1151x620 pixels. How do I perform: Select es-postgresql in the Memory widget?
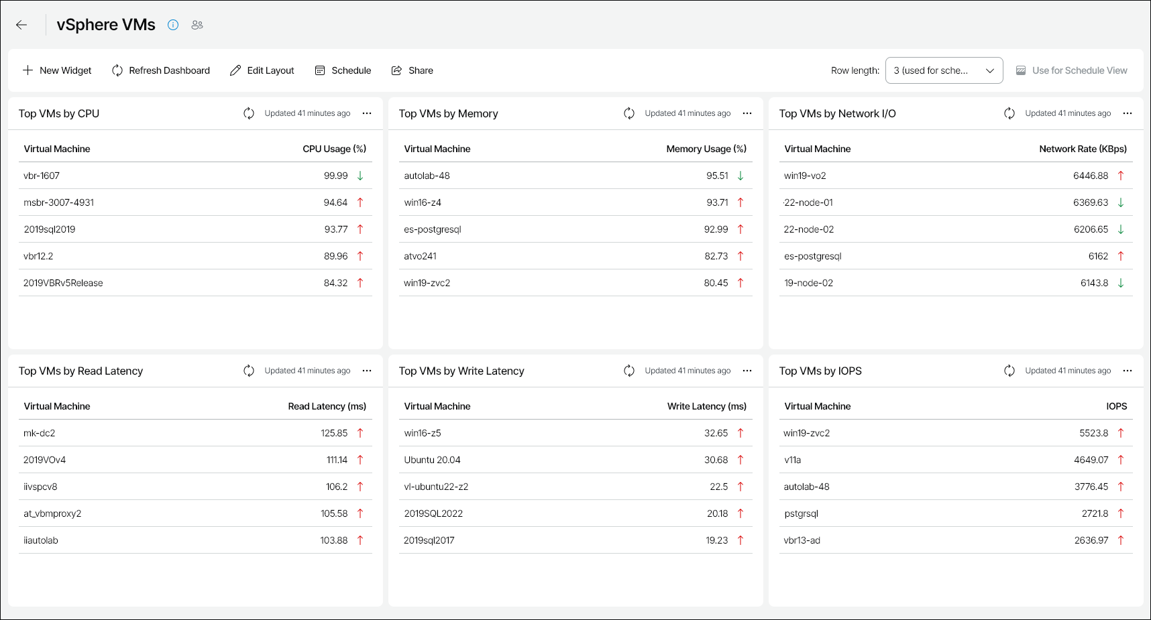coord(575,229)
